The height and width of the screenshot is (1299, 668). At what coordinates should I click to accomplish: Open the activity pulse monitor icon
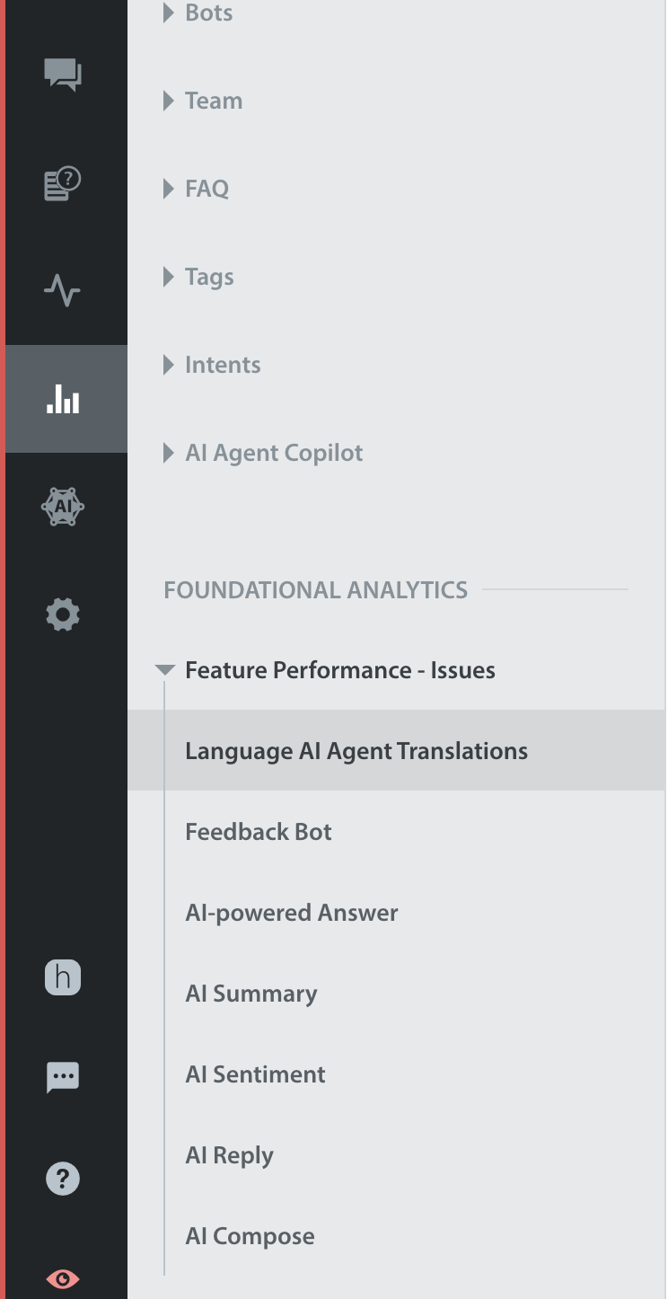(x=63, y=290)
